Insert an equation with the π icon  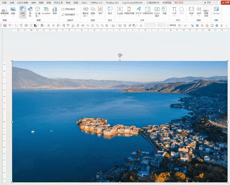coord(174,11)
